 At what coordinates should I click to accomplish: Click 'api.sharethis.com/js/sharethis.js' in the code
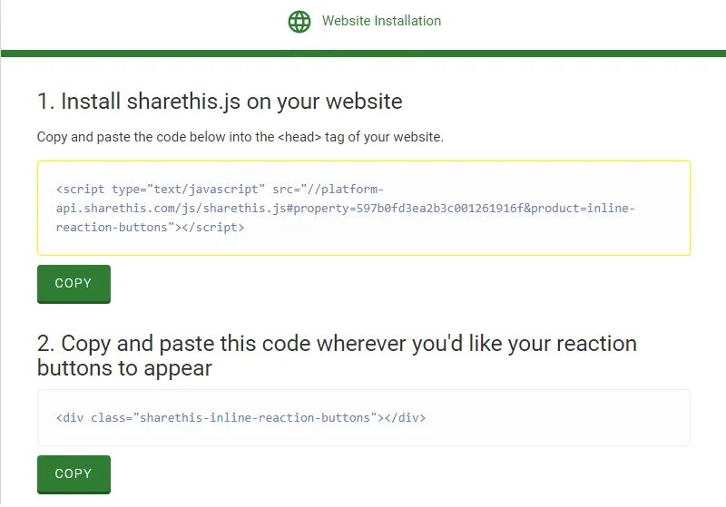[x=172, y=209]
